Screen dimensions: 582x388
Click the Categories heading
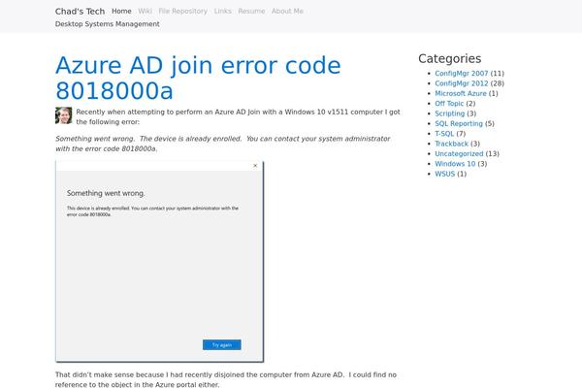(449, 58)
